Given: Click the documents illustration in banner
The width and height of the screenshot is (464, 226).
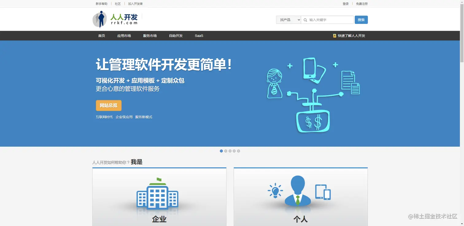Looking at the screenshot, I should 350,82.
